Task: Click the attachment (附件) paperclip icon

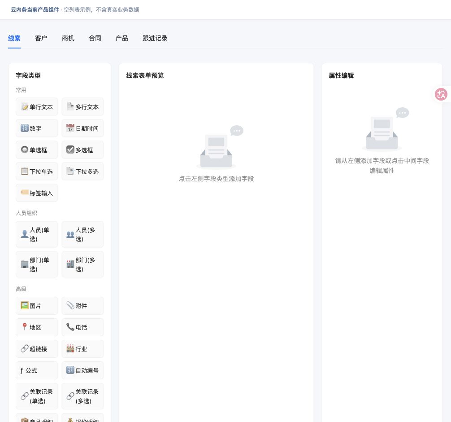Action: [70, 306]
